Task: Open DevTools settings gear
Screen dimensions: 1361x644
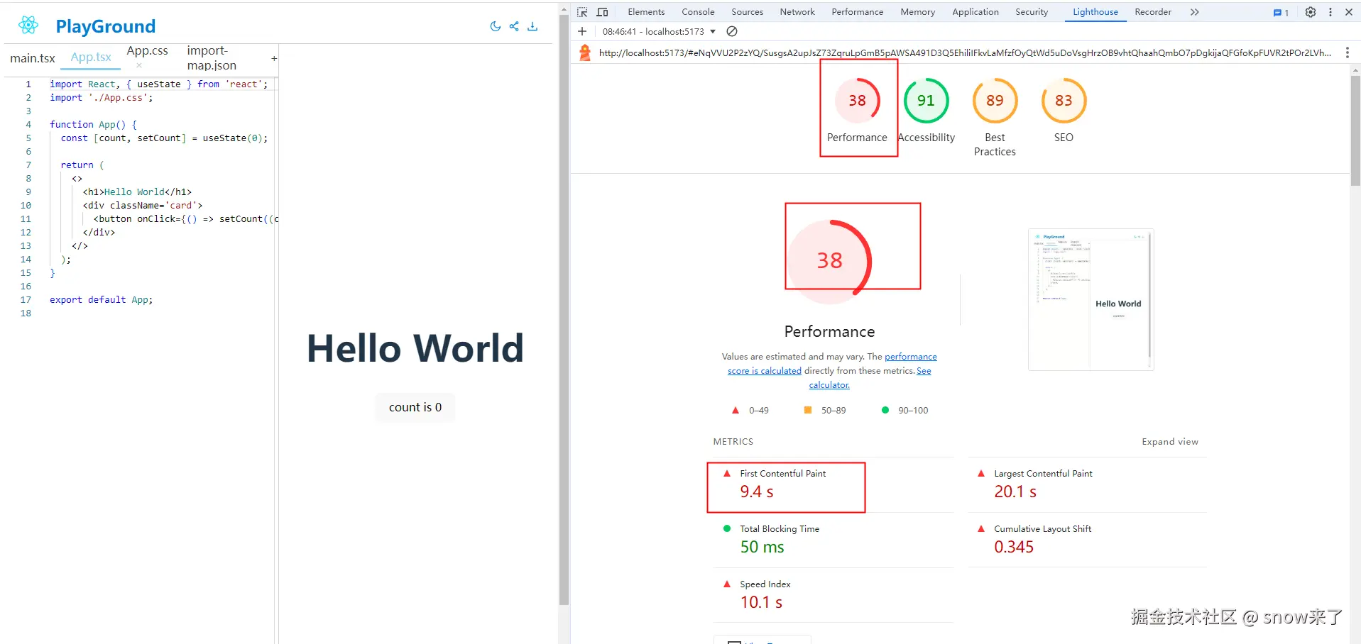Action: [x=1311, y=12]
